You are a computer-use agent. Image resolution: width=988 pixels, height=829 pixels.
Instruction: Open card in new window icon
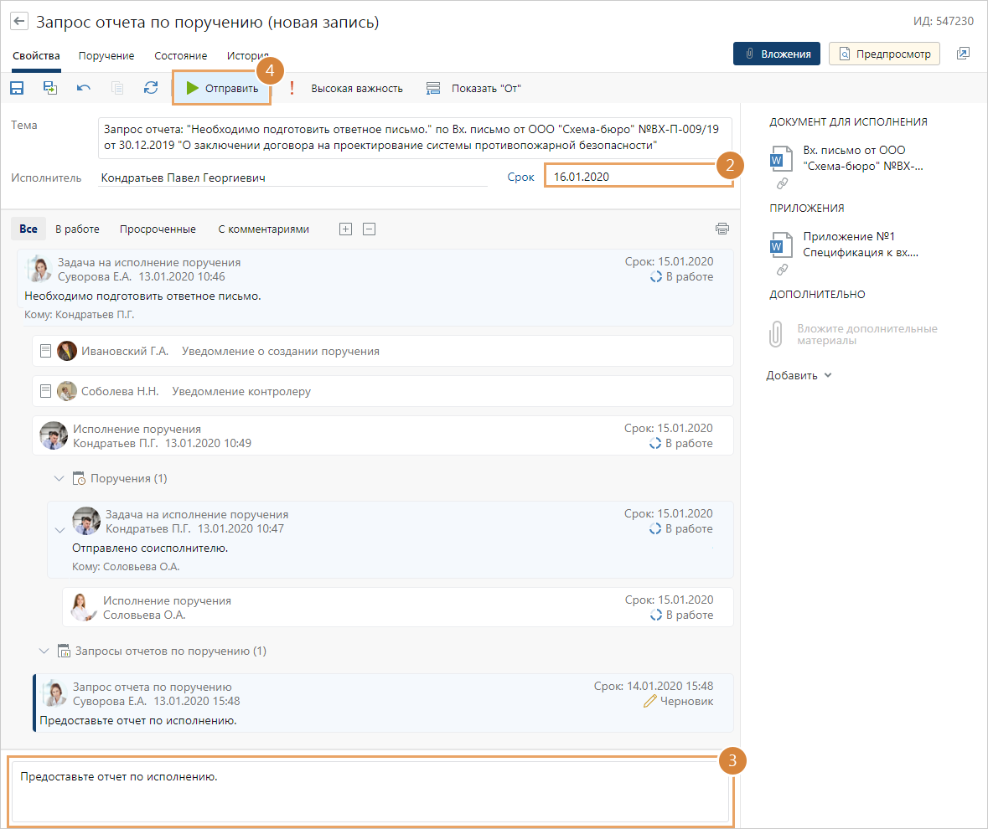click(x=963, y=54)
